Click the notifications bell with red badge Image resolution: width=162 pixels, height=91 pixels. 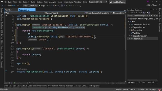pyautogui.click(x=159, y=89)
